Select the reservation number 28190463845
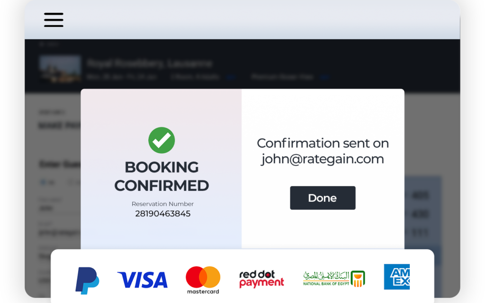Image resolution: width=485 pixels, height=303 pixels. 162,214
